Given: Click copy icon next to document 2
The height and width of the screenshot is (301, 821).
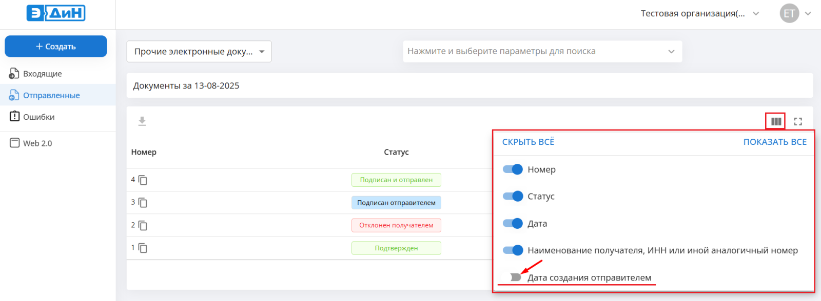Looking at the screenshot, I should [x=143, y=226].
